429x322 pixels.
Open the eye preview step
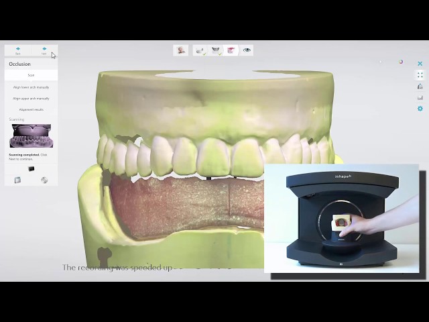247,50
